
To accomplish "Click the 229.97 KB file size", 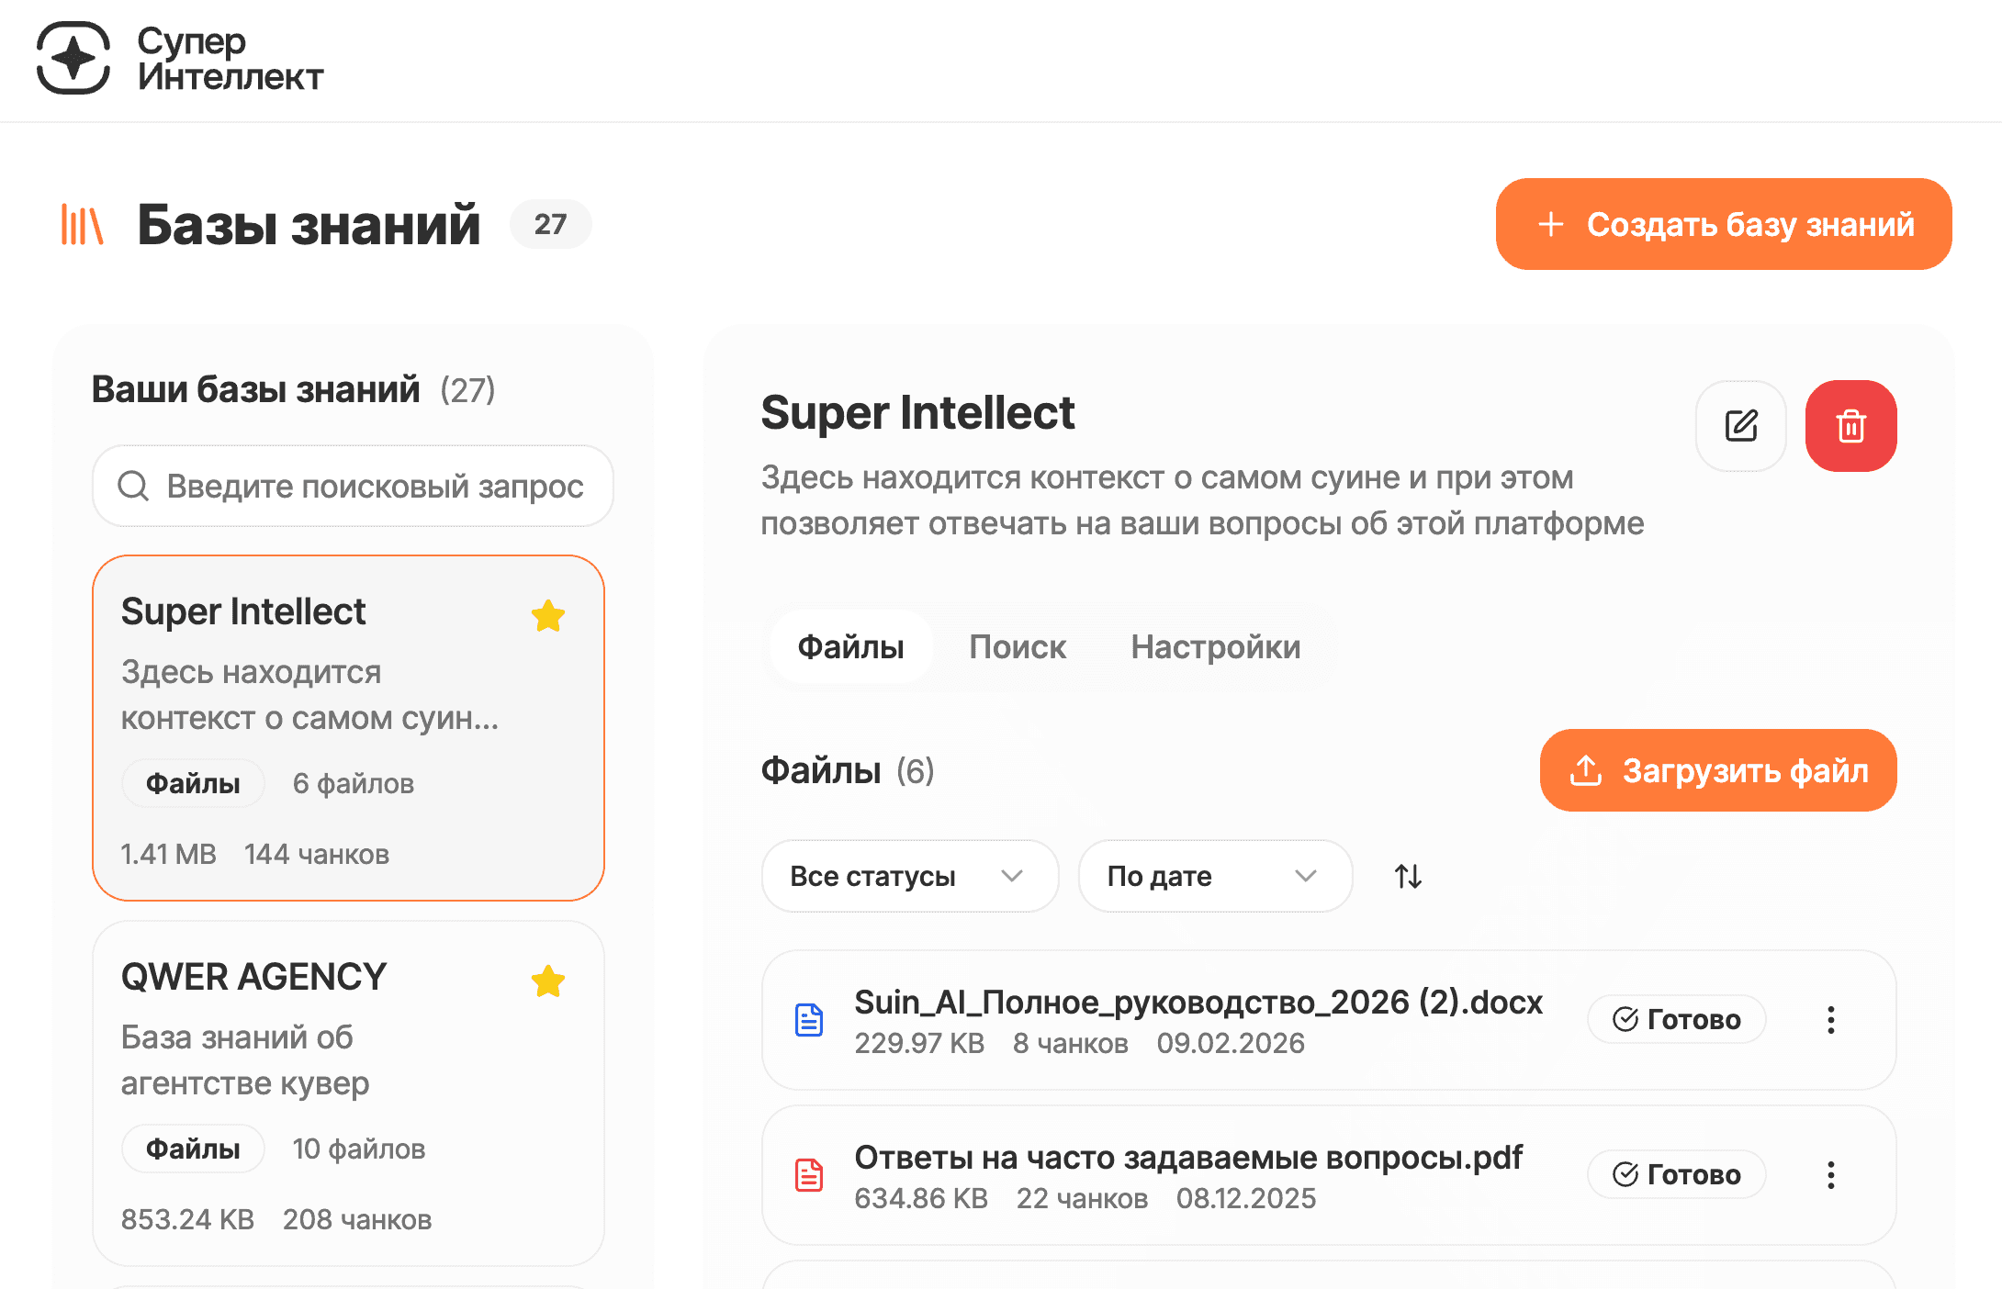I will 919,1043.
